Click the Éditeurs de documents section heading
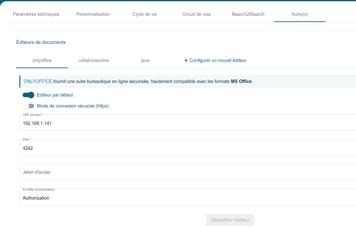 41,42
